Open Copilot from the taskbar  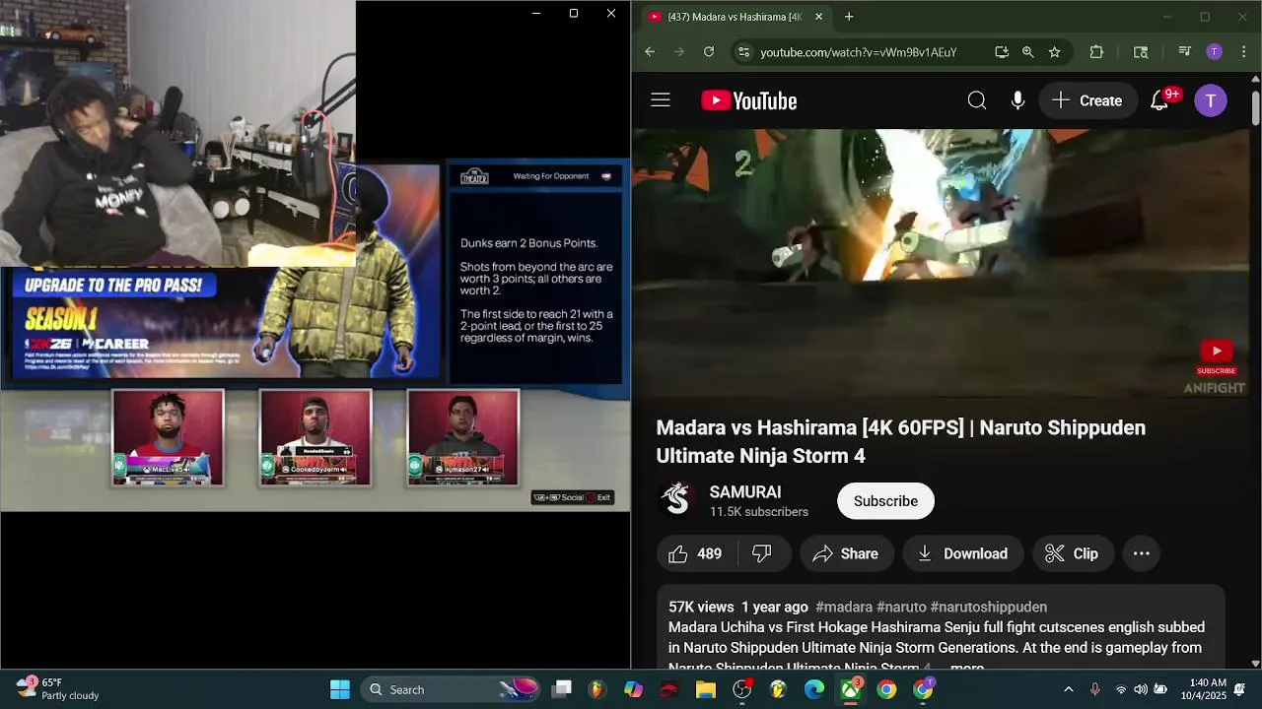tap(633, 689)
